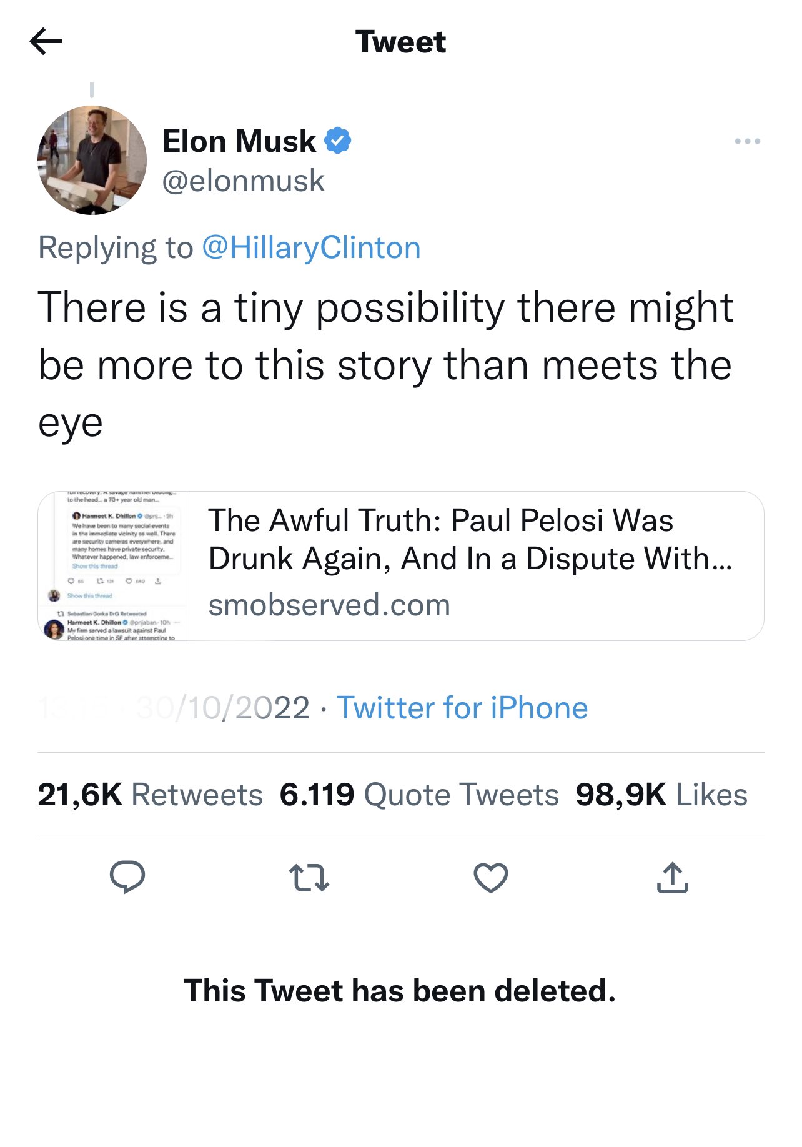This screenshot has width=802, height=1147.
Task: Click the 'Twitter for iPhone' source link
Action: tap(462, 708)
